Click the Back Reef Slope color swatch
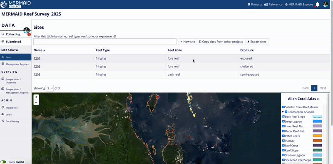Screen dimensions: 333x164 click(x=317, y=117)
